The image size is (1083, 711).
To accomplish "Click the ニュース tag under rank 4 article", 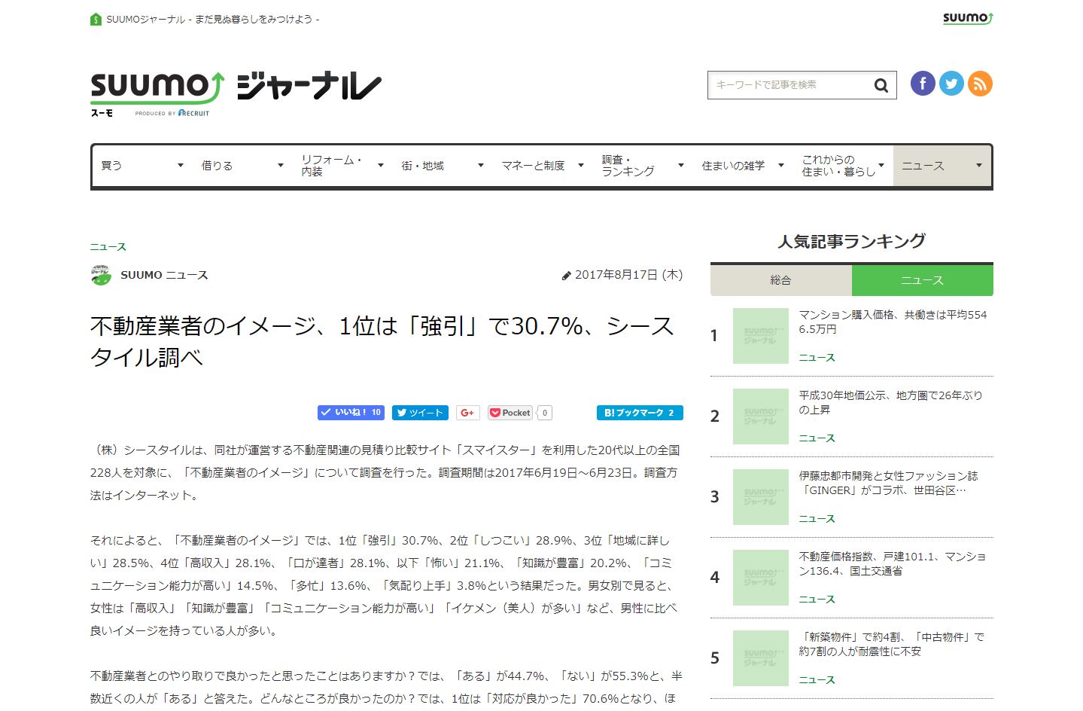I will pos(817,600).
